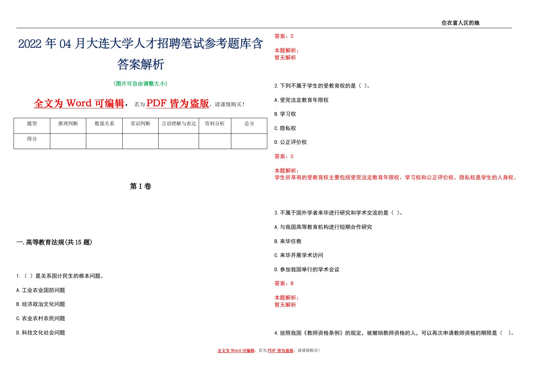Viewport: 539px width, 381px height.
Task: Click the empty score cell under 推理判断
Action: click(68, 141)
